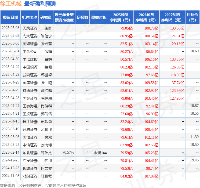Click 广发证券 institution cell

pyautogui.click(x=30, y=161)
